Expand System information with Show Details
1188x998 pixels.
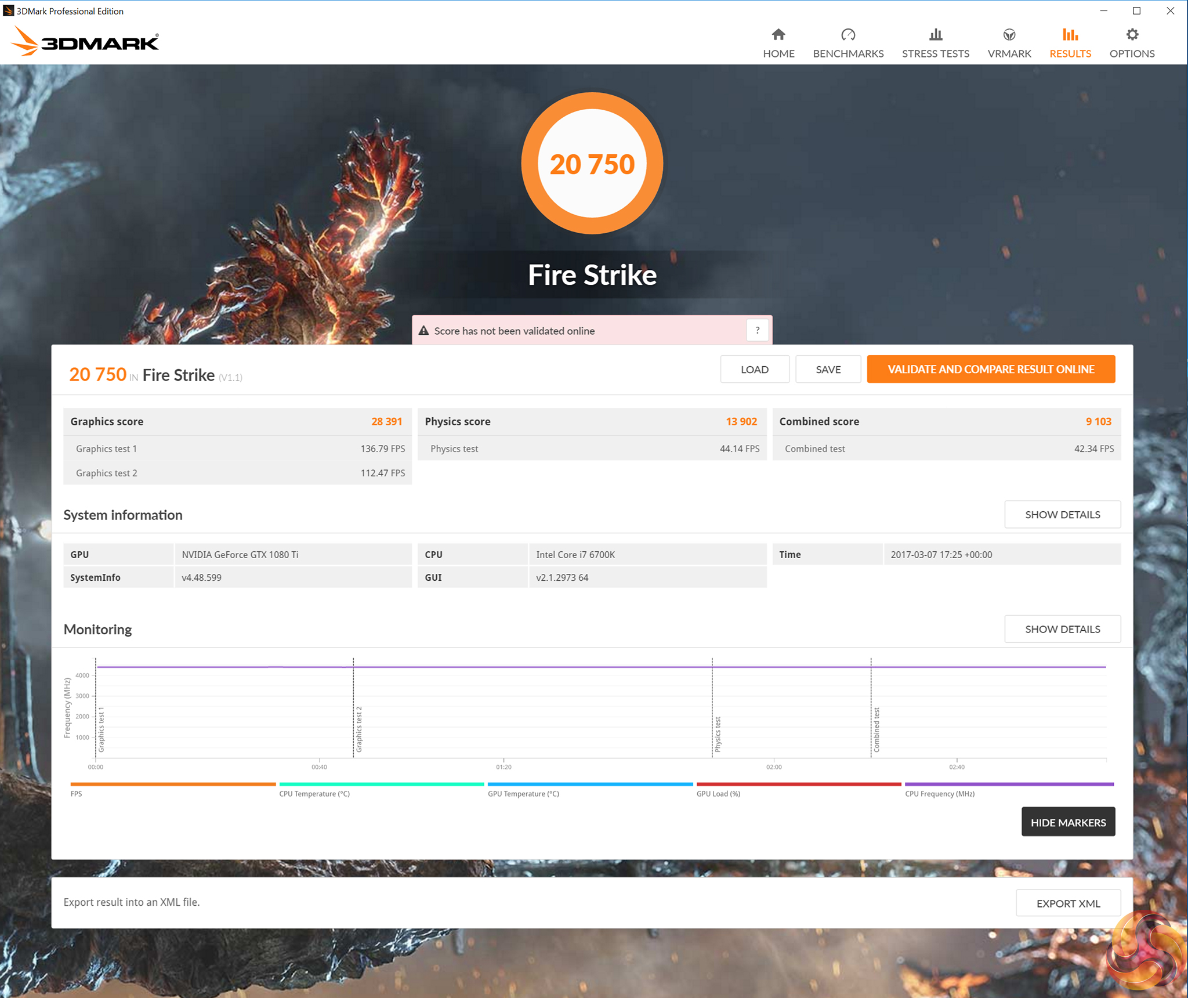pyautogui.click(x=1062, y=515)
